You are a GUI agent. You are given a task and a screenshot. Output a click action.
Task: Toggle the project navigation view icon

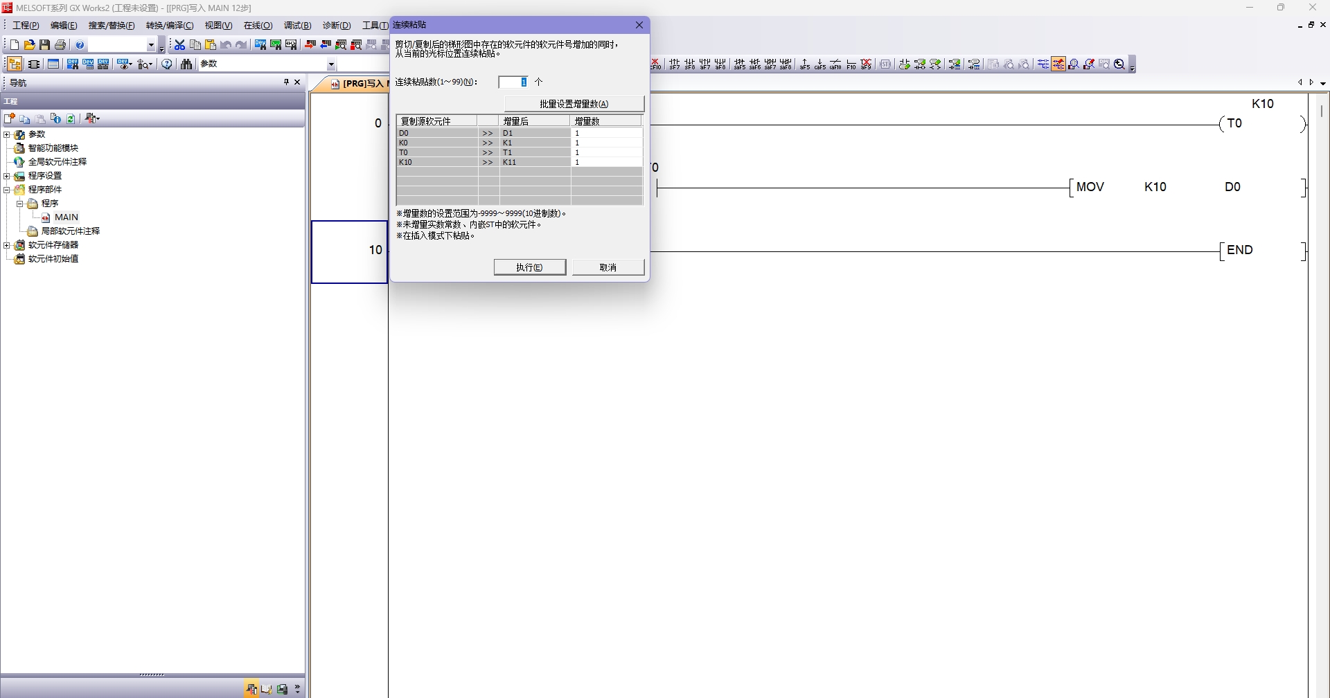click(14, 64)
